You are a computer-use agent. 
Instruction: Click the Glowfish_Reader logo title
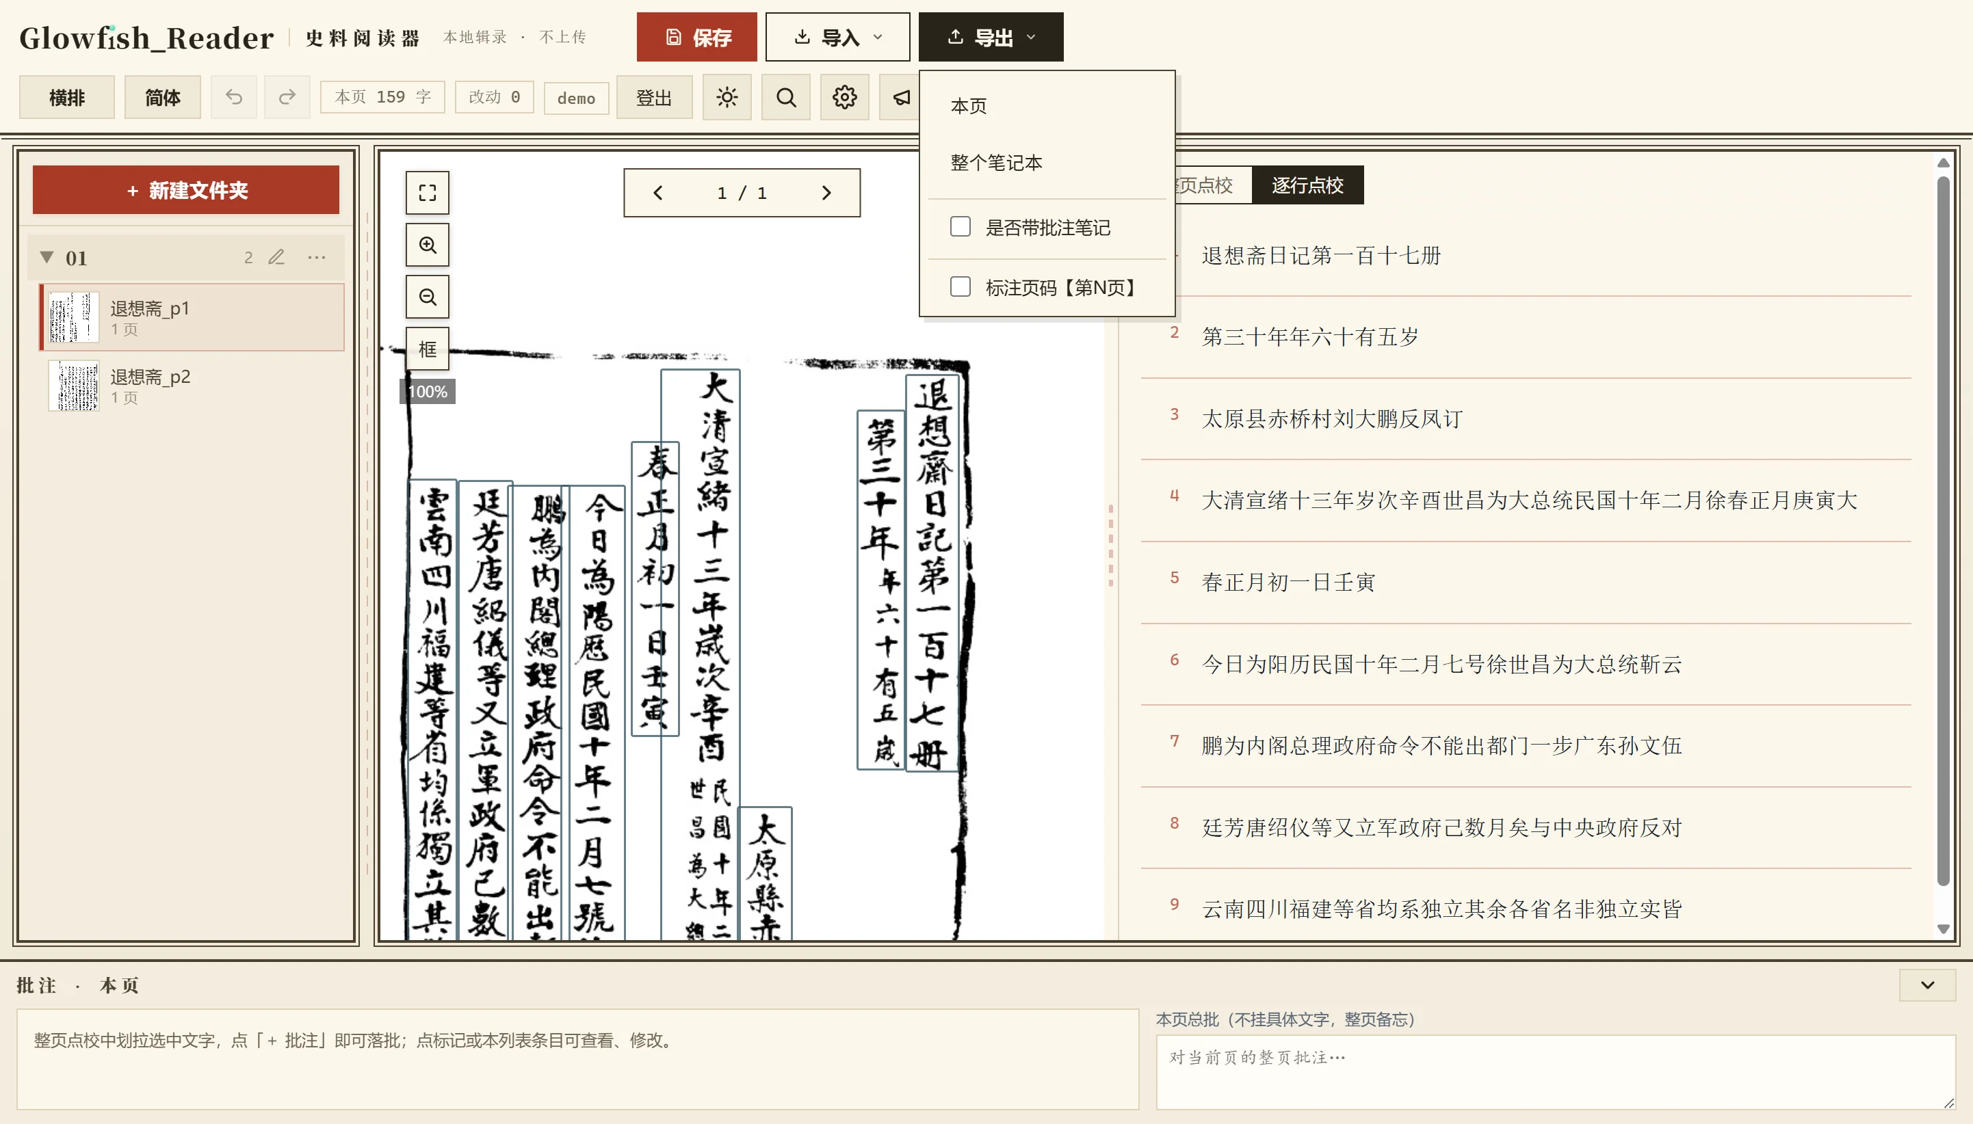pyautogui.click(x=146, y=37)
